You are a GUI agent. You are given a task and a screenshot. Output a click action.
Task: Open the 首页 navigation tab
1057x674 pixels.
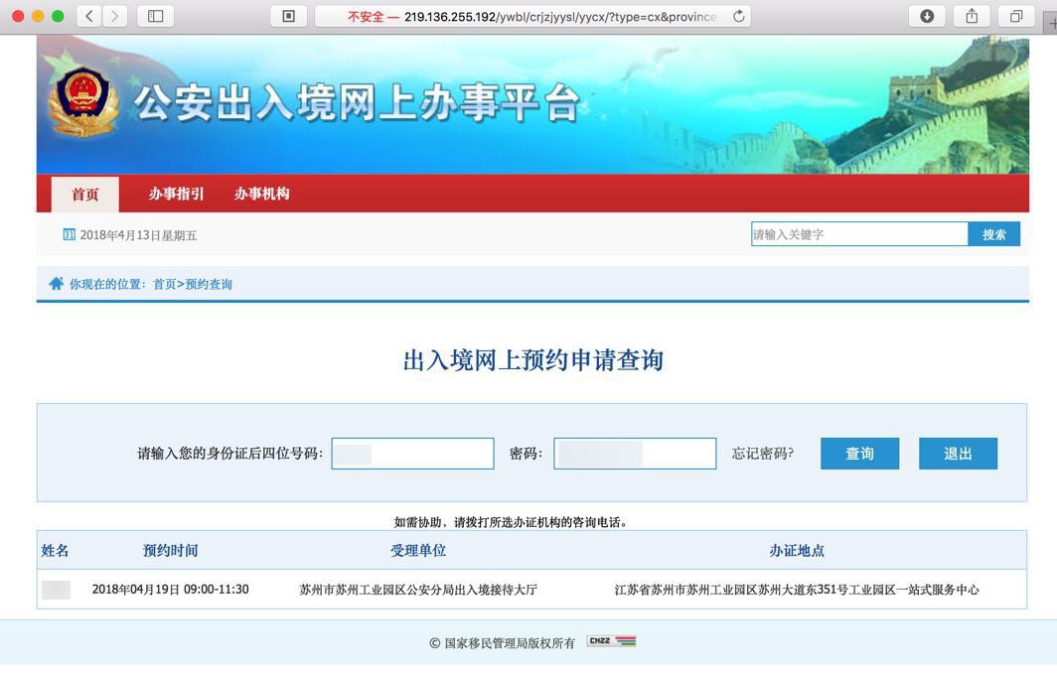pyautogui.click(x=85, y=195)
